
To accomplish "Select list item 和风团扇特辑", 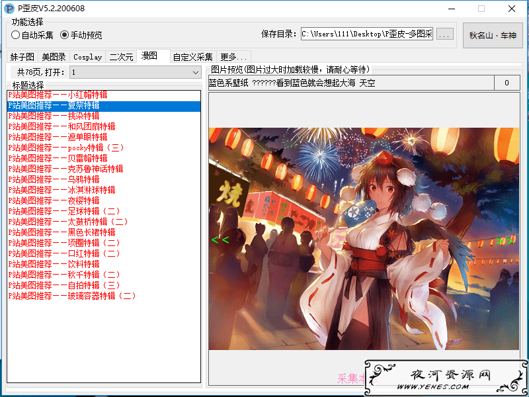I will coord(104,126).
